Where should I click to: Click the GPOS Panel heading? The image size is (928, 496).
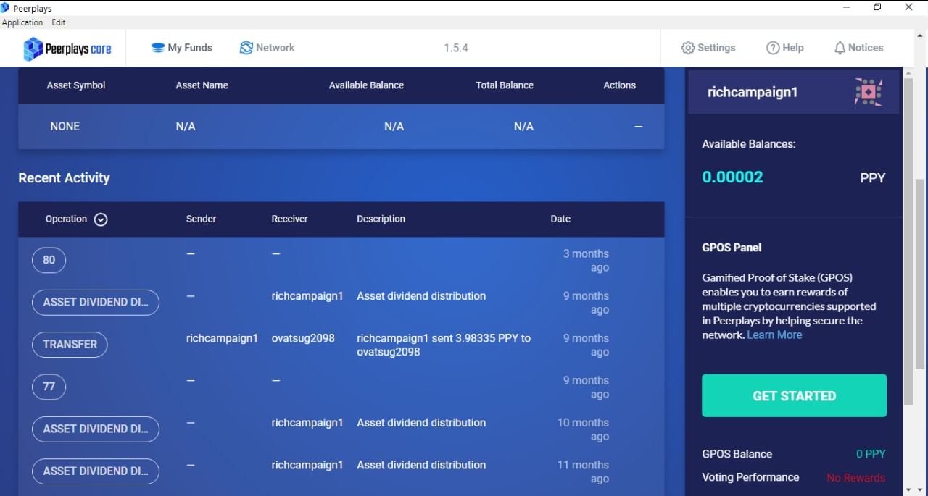click(x=732, y=247)
